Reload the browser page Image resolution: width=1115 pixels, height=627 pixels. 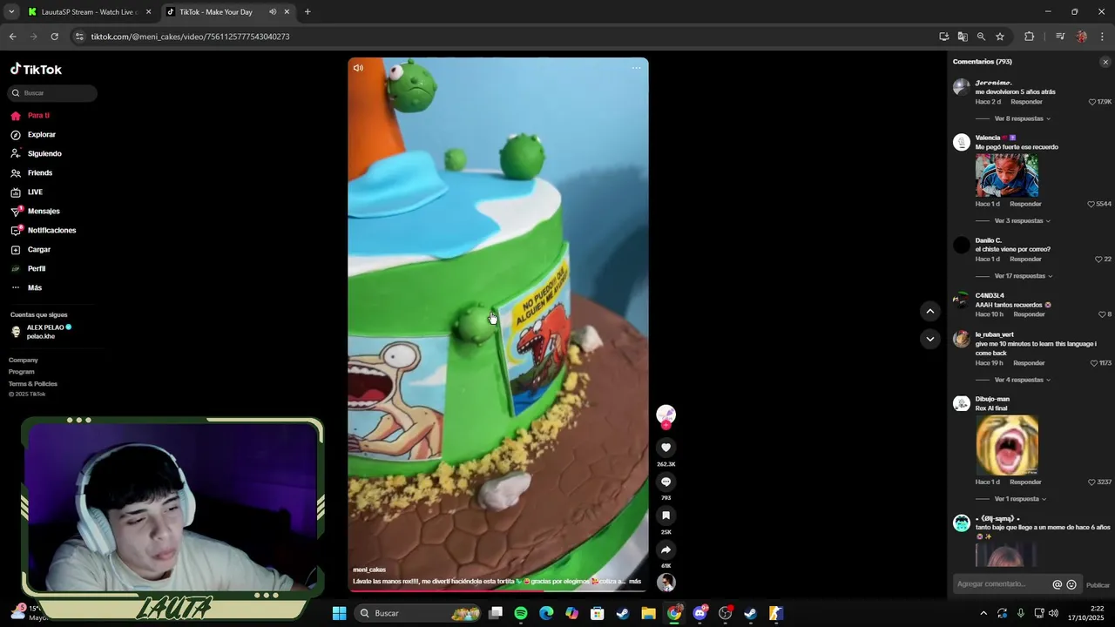[x=54, y=37]
